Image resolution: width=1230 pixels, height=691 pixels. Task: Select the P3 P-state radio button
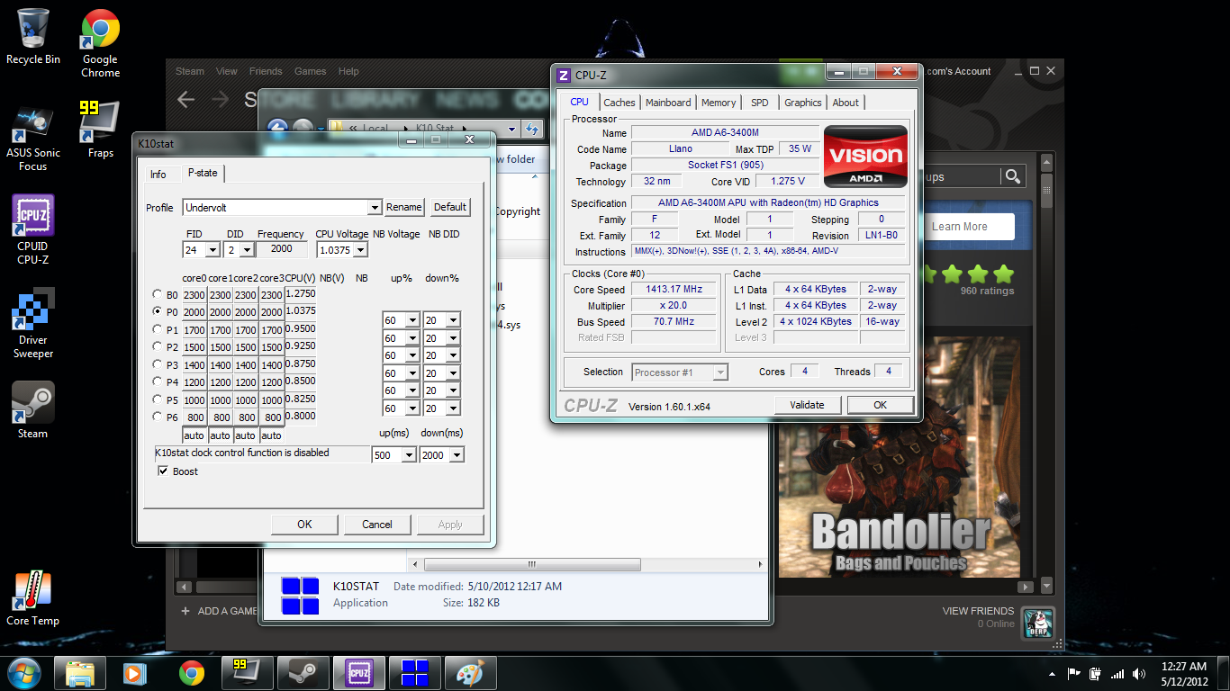159,364
